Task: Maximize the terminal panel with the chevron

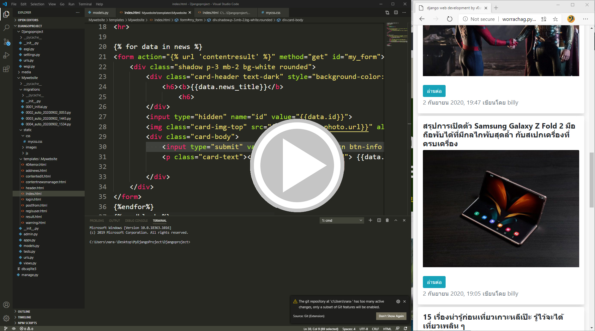Action: [x=395, y=220]
